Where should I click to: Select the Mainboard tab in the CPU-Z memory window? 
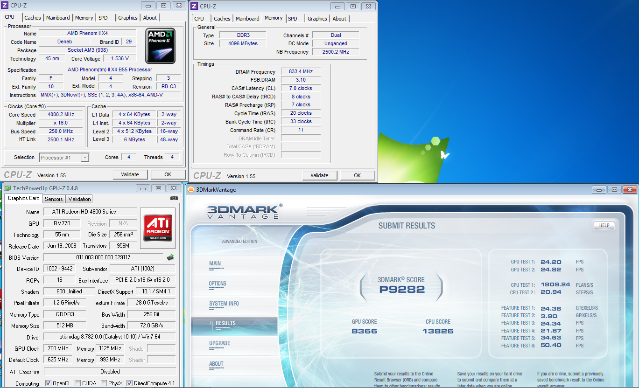247,19
